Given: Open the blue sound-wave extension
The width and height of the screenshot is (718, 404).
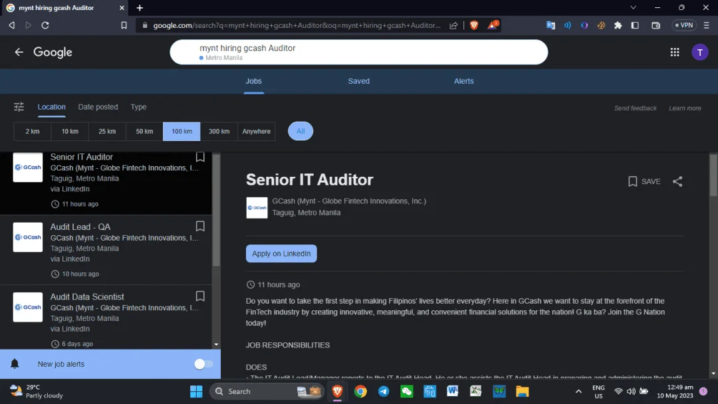Looking at the screenshot, I should pyautogui.click(x=567, y=25).
